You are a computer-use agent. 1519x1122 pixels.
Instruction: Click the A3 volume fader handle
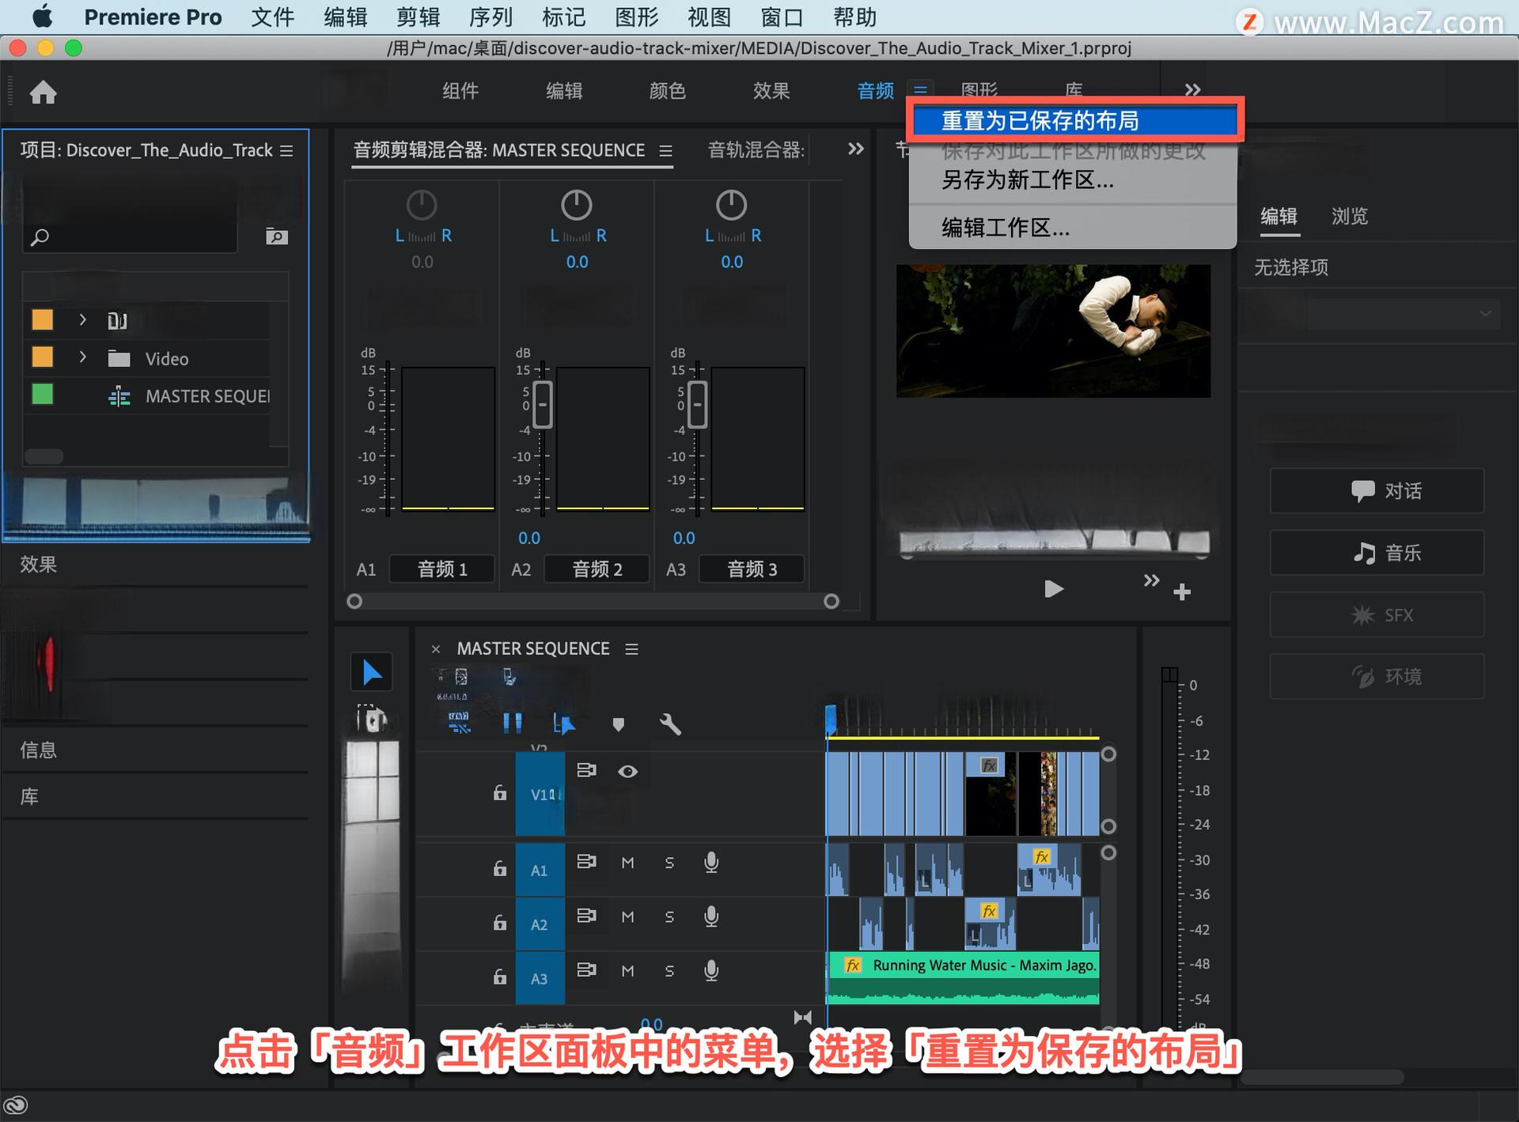point(697,405)
